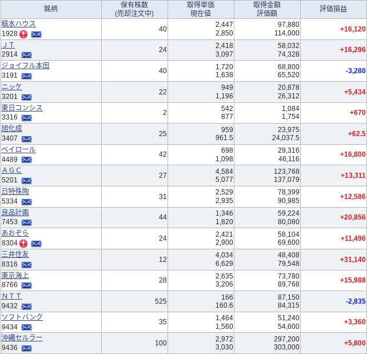Click the mail icon next to 9432
Image resolution: width=367 pixels, height=354 pixels.
(26, 306)
